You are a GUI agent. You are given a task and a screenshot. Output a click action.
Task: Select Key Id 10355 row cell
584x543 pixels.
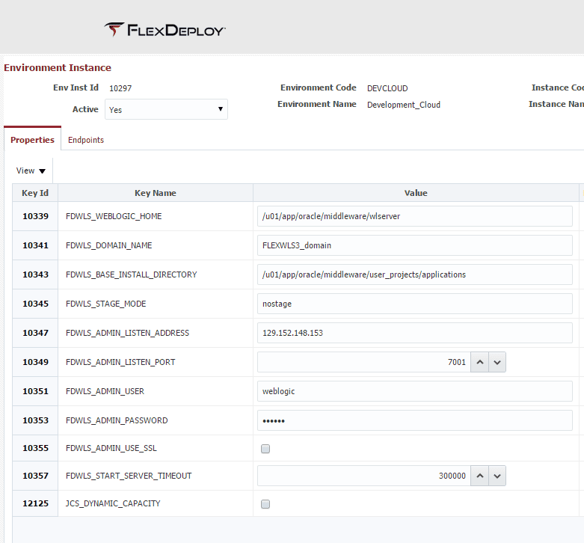point(35,448)
